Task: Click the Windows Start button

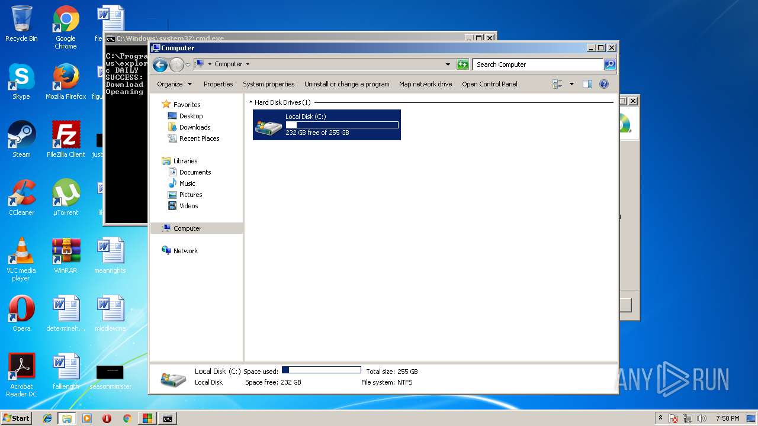Action: point(16,418)
